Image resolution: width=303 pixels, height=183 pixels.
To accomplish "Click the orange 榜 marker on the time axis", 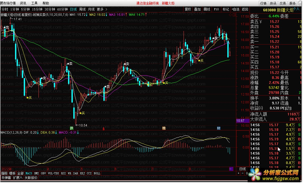I will pos(164,128).
